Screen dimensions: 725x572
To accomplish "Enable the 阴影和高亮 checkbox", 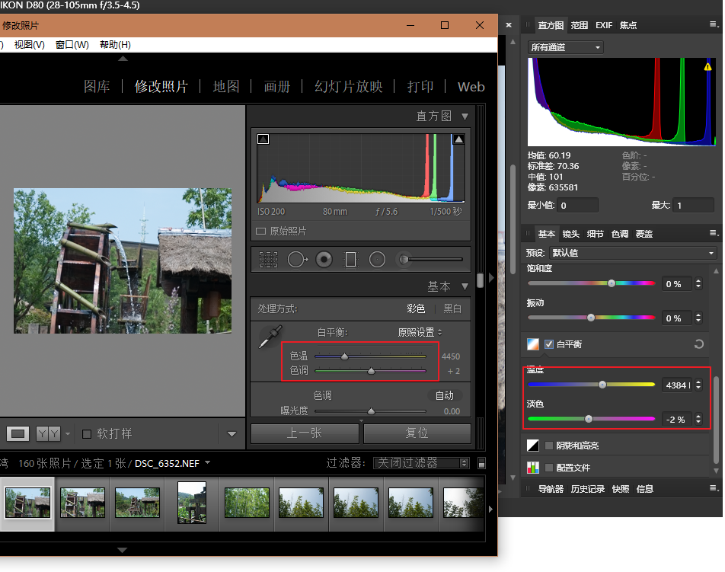I will tap(549, 446).
